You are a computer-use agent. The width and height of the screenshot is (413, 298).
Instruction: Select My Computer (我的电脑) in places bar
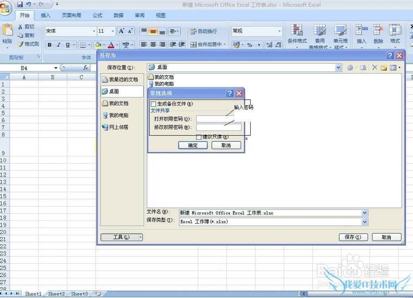[122, 115]
